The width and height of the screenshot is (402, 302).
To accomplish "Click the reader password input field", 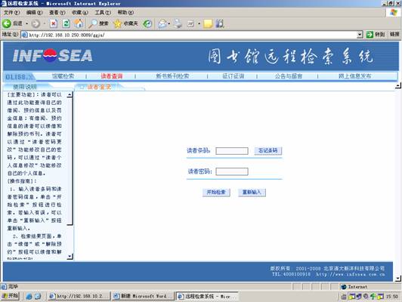I will [232, 171].
